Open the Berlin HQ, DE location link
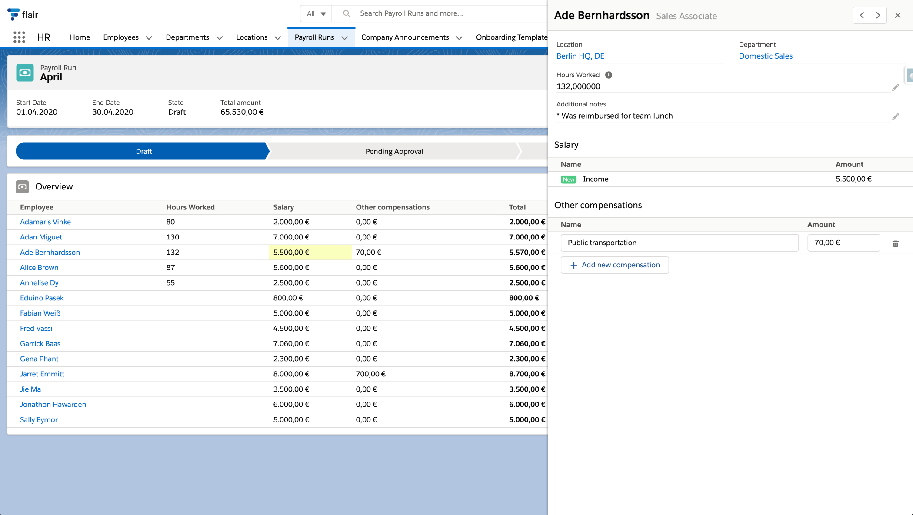This screenshot has width=913, height=515. (x=580, y=56)
